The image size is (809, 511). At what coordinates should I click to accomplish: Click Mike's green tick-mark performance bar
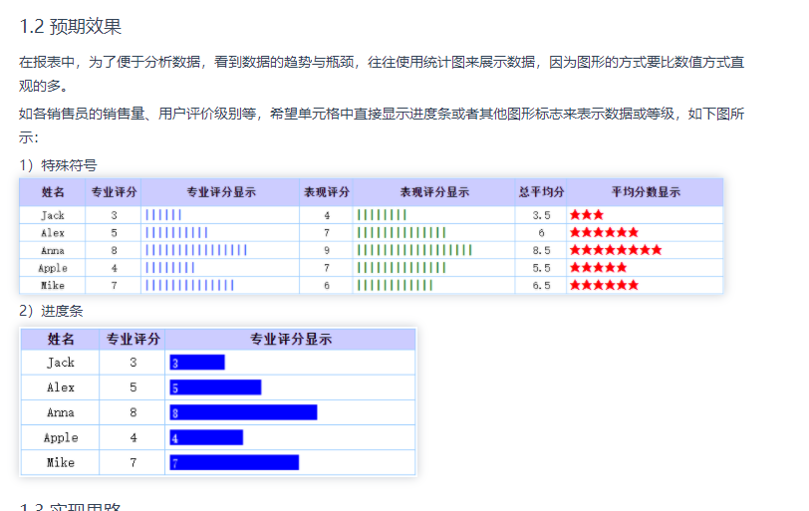pos(395,285)
